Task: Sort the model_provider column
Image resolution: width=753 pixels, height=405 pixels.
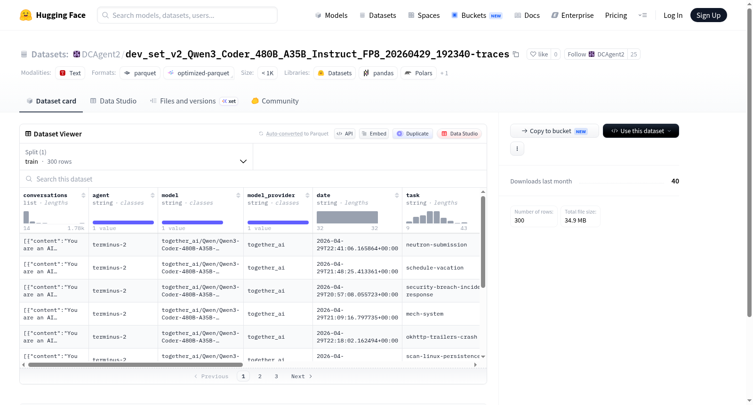Action: coord(307,195)
